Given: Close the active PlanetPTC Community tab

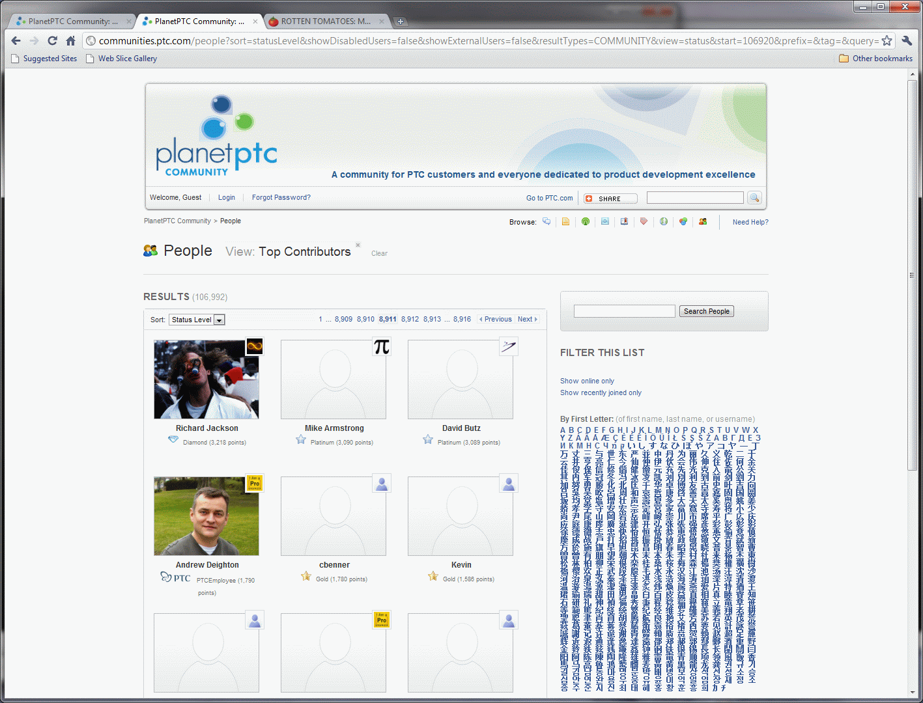Looking at the screenshot, I should tap(255, 21).
